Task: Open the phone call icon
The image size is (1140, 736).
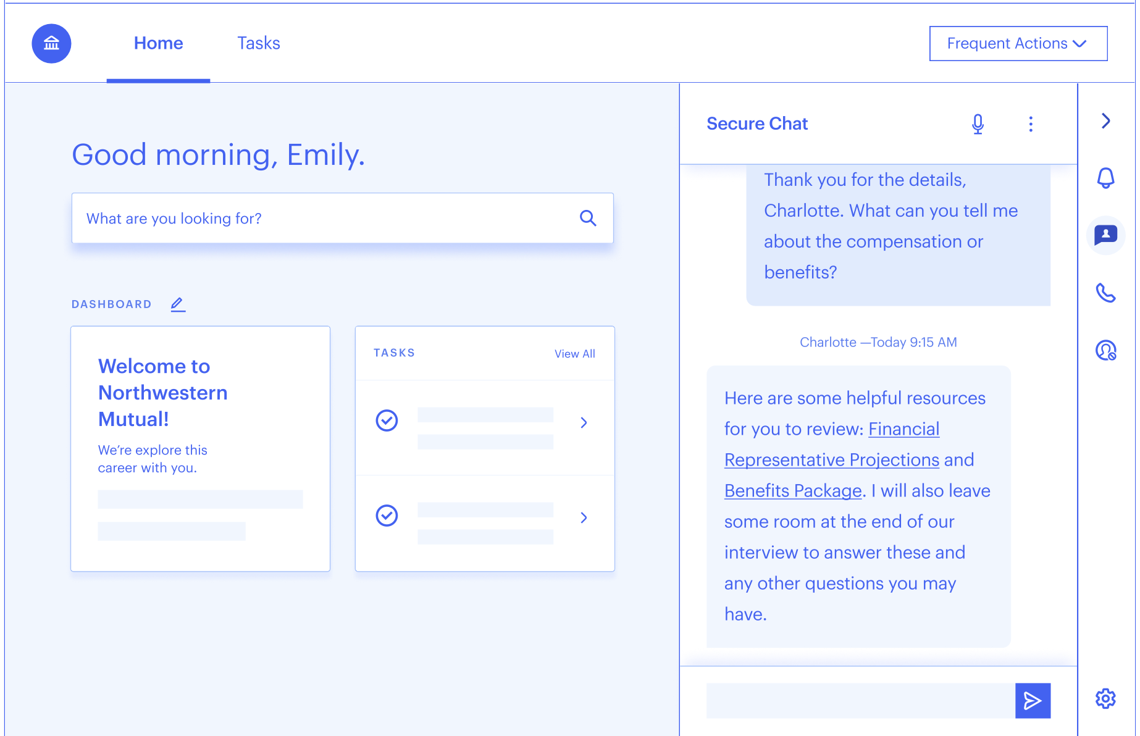Action: tap(1105, 293)
